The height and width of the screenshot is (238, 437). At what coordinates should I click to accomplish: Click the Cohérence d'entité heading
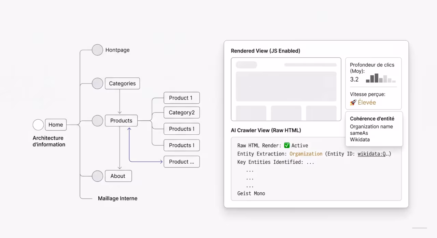point(372,119)
